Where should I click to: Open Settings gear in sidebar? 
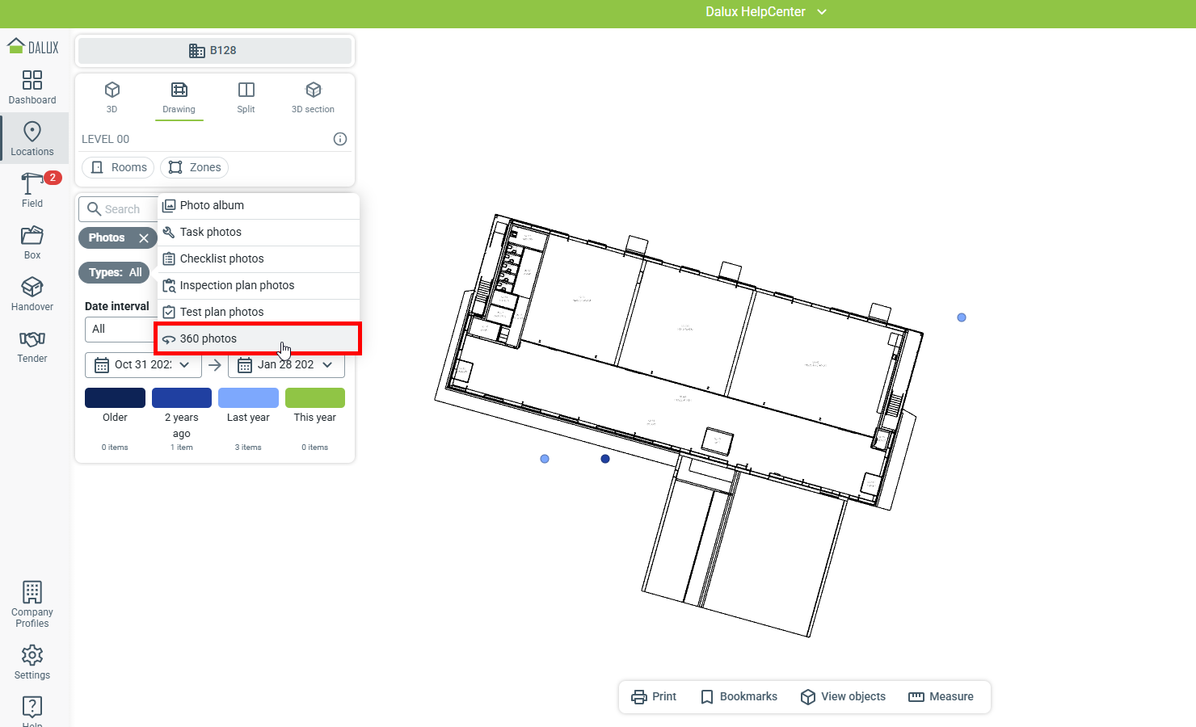pos(32,662)
